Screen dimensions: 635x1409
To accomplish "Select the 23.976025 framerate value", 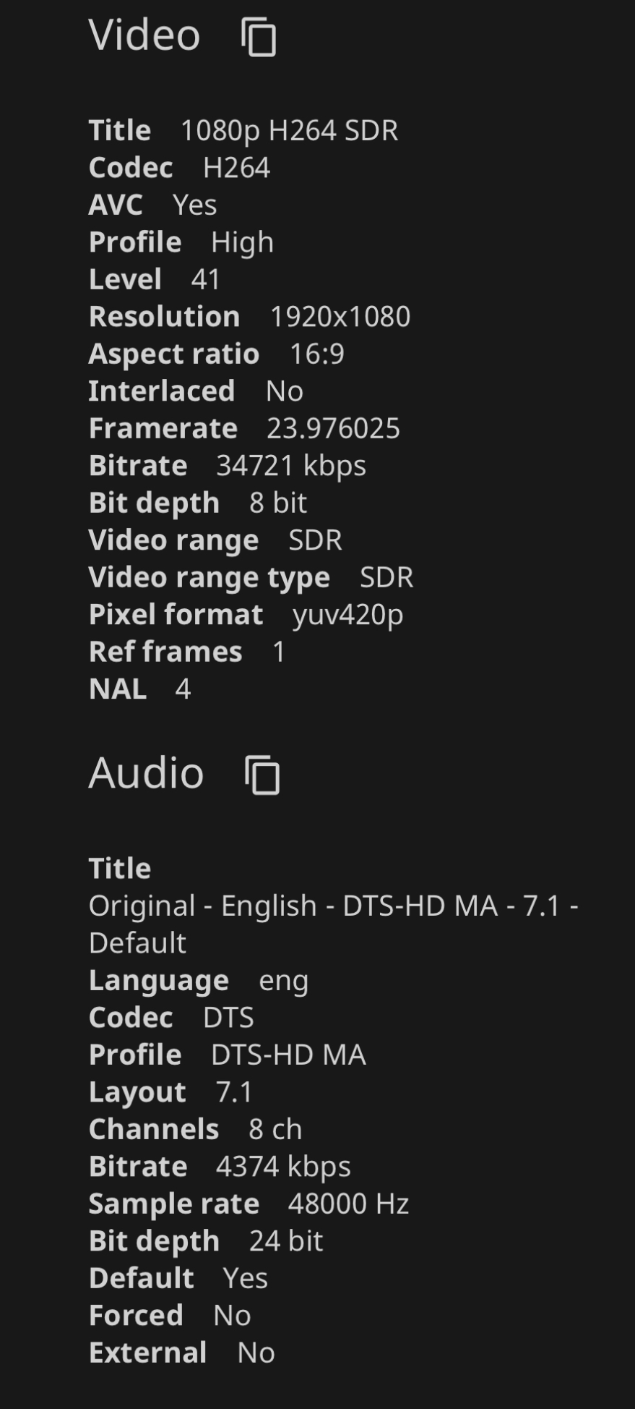I will [x=333, y=428].
